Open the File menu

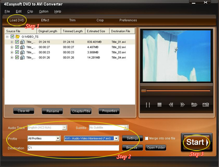(7, 11)
